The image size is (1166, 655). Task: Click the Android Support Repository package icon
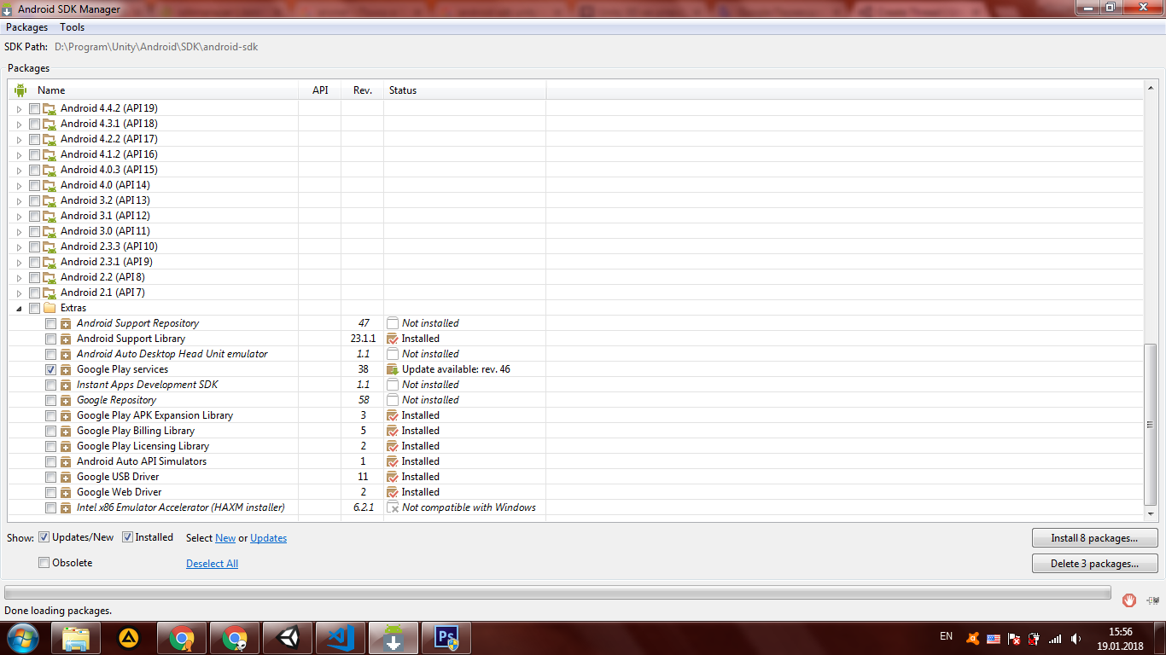pyautogui.click(x=66, y=323)
